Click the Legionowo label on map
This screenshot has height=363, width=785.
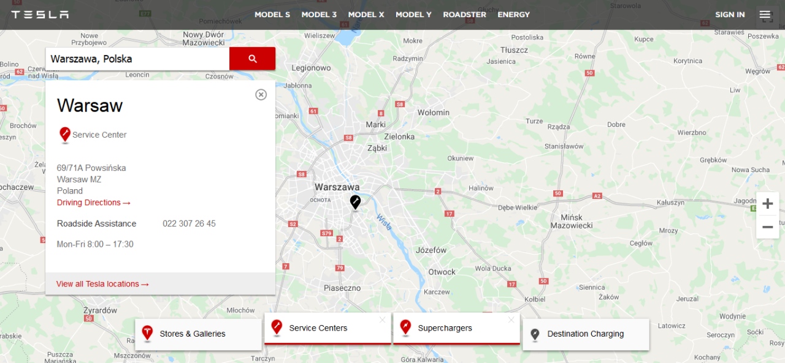click(311, 68)
